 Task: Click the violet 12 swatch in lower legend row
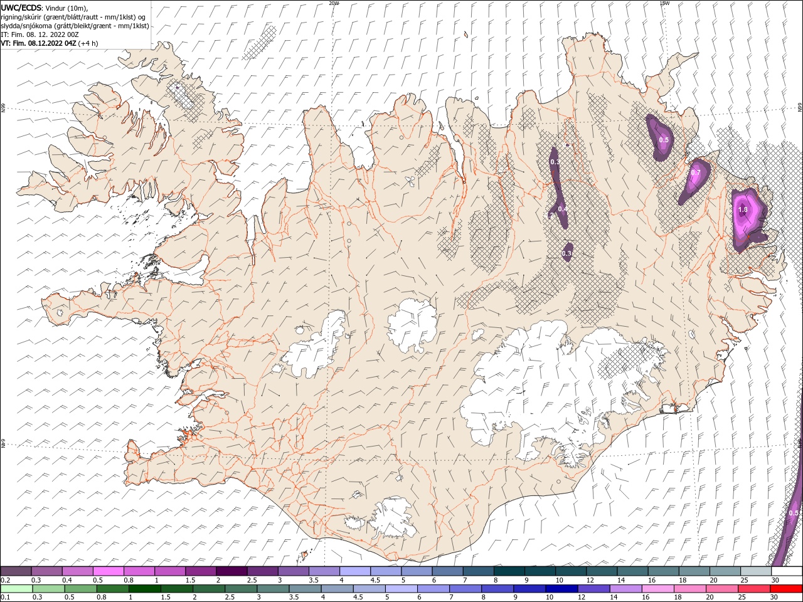(593, 589)
